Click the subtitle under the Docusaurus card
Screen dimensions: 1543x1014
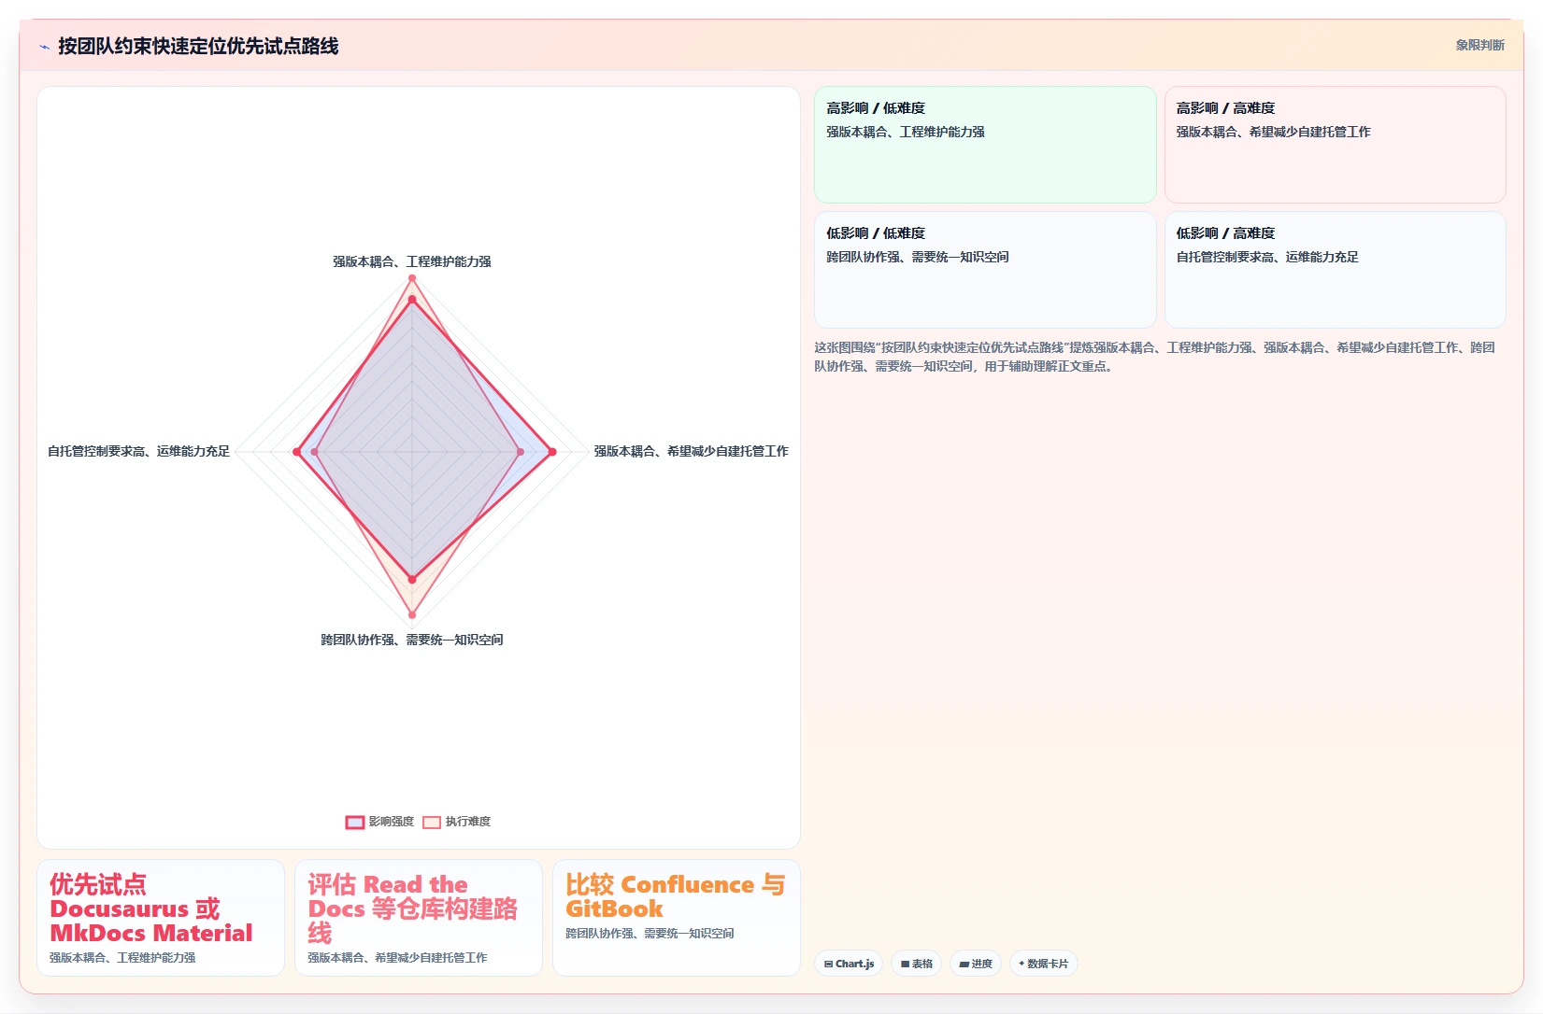pyautogui.click(x=122, y=958)
